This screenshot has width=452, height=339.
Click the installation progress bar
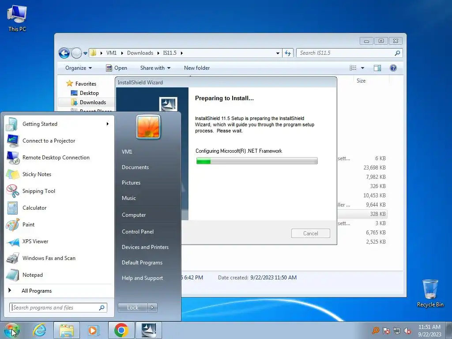click(x=257, y=161)
